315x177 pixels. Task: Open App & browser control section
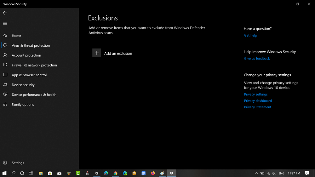pos(29,75)
